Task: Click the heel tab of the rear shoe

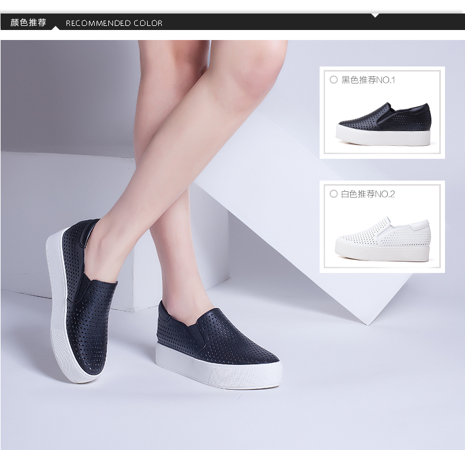Action: click(x=88, y=228)
